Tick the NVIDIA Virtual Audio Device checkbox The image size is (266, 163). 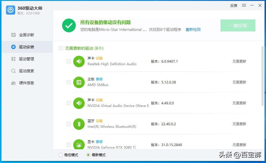click(69, 103)
